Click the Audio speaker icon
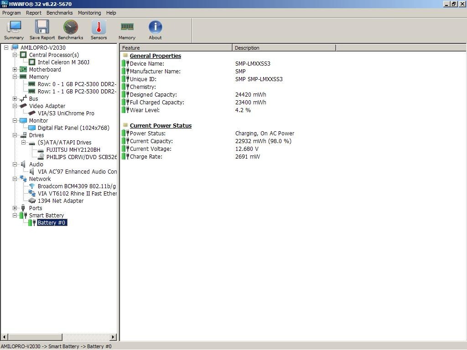 tap(23, 164)
